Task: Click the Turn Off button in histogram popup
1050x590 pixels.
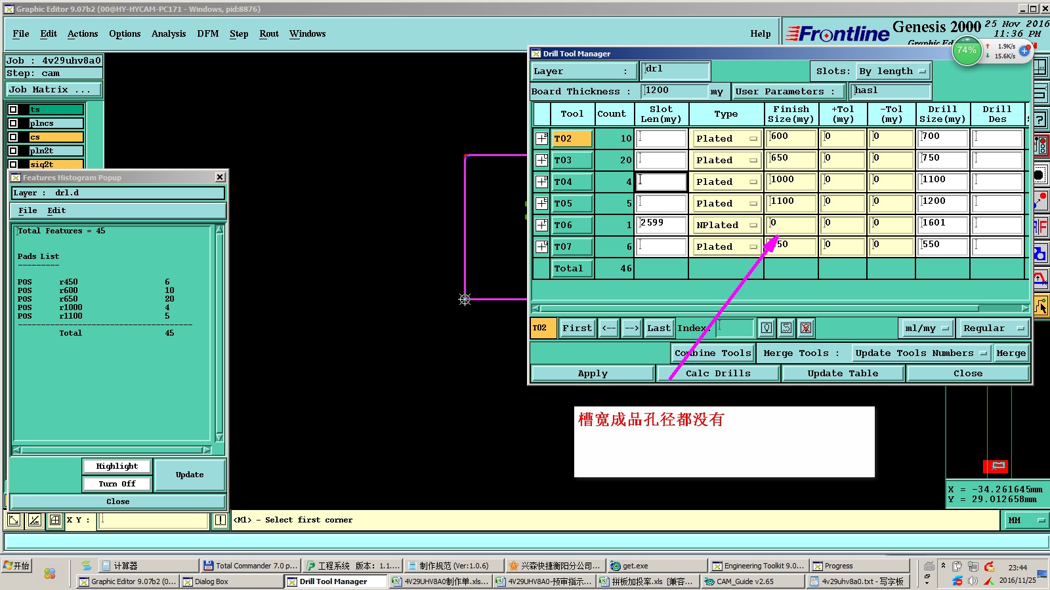Action: click(x=117, y=484)
